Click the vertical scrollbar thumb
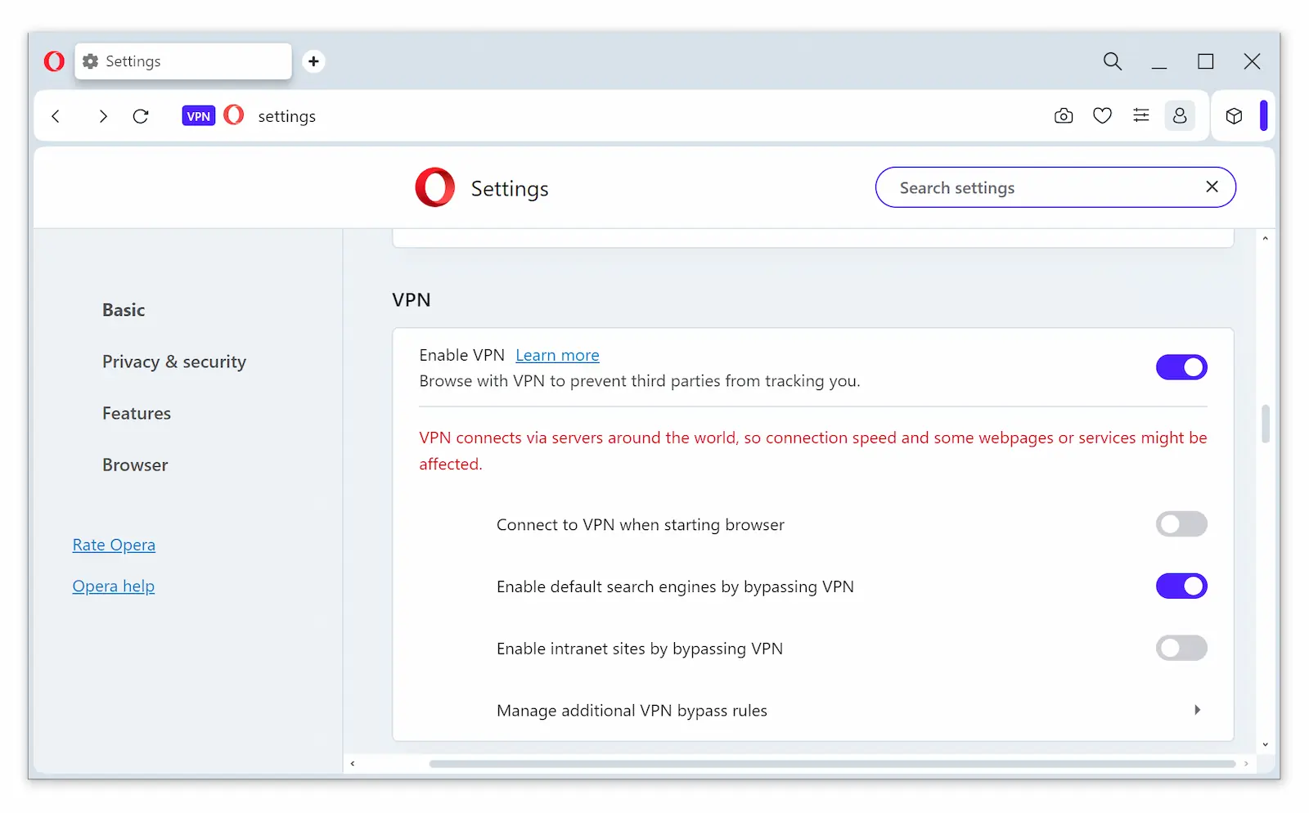 [x=1266, y=423]
